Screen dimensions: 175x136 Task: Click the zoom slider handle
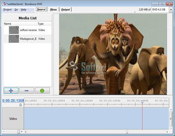coord(19,132)
